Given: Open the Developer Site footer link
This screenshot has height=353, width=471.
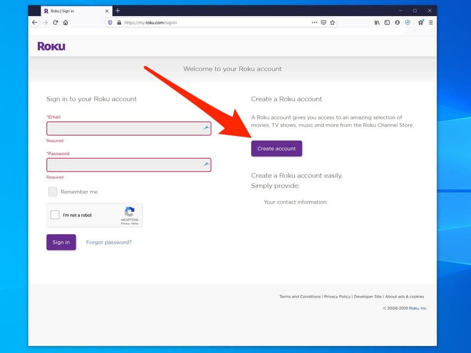Looking at the screenshot, I should coord(368,297).
